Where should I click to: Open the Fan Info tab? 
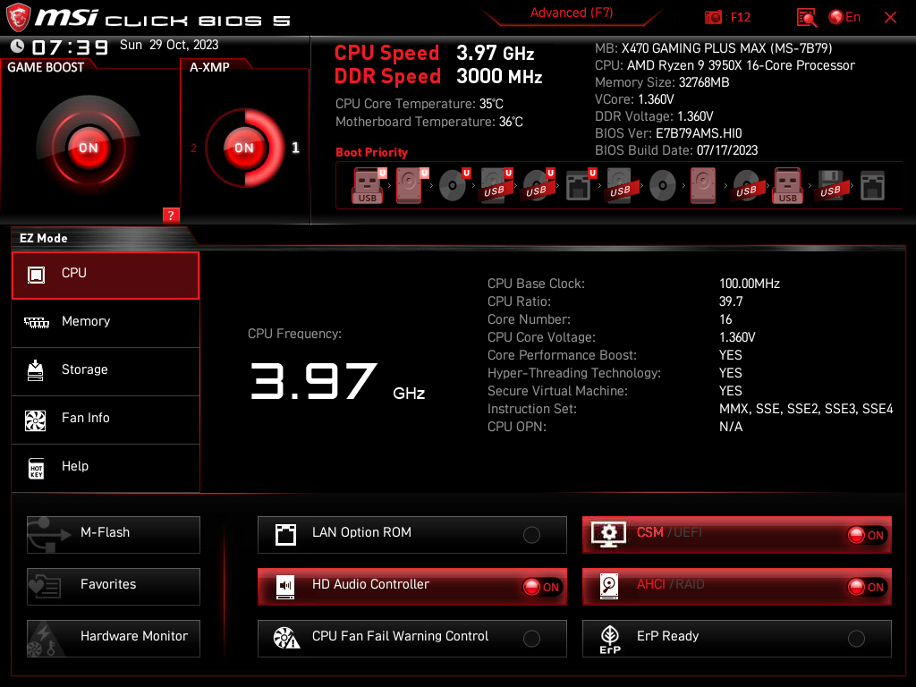pyautogui.click(x=106, y=420)
